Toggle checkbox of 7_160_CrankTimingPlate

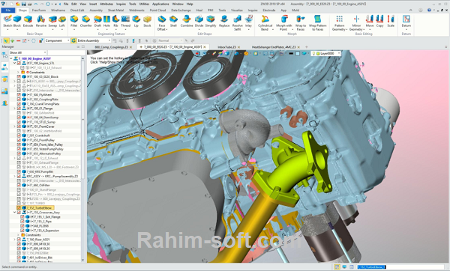coord(19,104)
